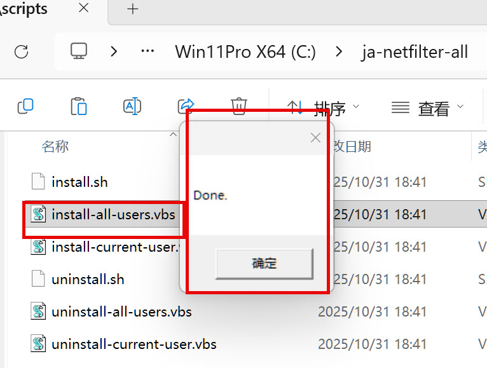The height and width of the screenshot is (368, 487).
Task: Sort files by 名称 column header
Action: (55, 147)
